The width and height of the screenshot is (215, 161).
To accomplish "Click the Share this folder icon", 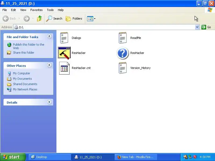I will (x=9, y=53).
